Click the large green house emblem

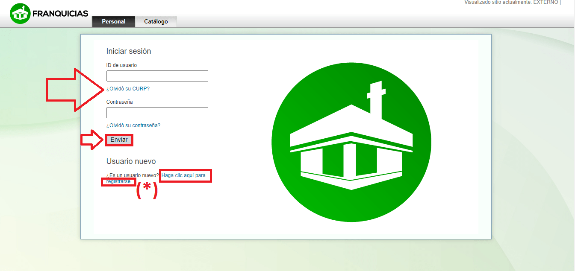351,142
